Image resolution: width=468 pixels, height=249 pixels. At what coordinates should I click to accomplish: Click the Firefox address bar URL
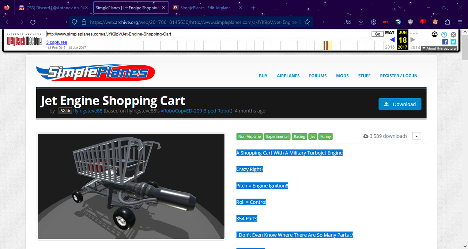195,22
